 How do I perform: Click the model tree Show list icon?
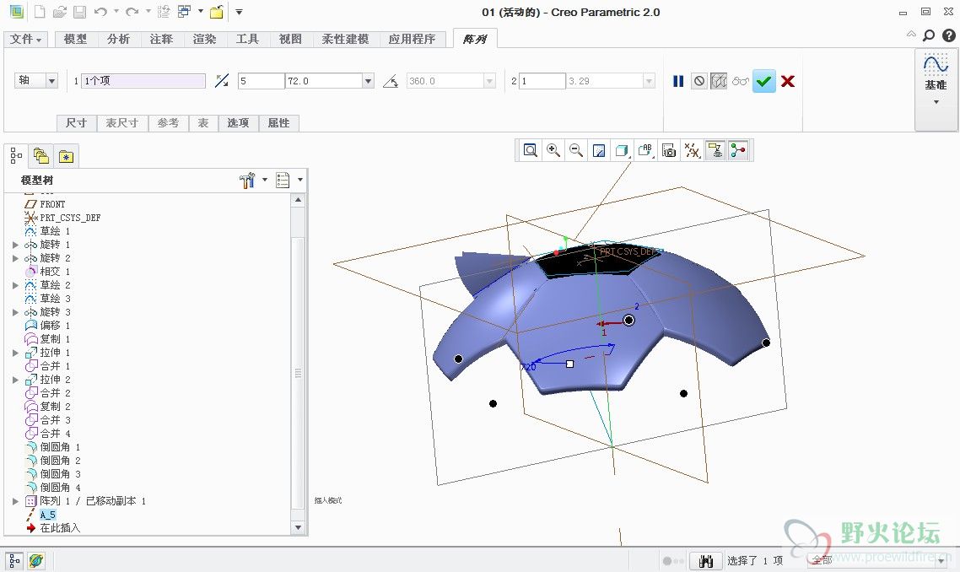pyautogui.click(x=283, y=180)
